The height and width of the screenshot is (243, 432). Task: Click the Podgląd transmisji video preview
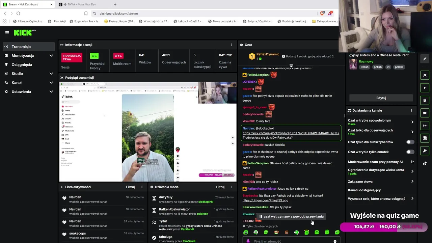[x=148, y=132]
